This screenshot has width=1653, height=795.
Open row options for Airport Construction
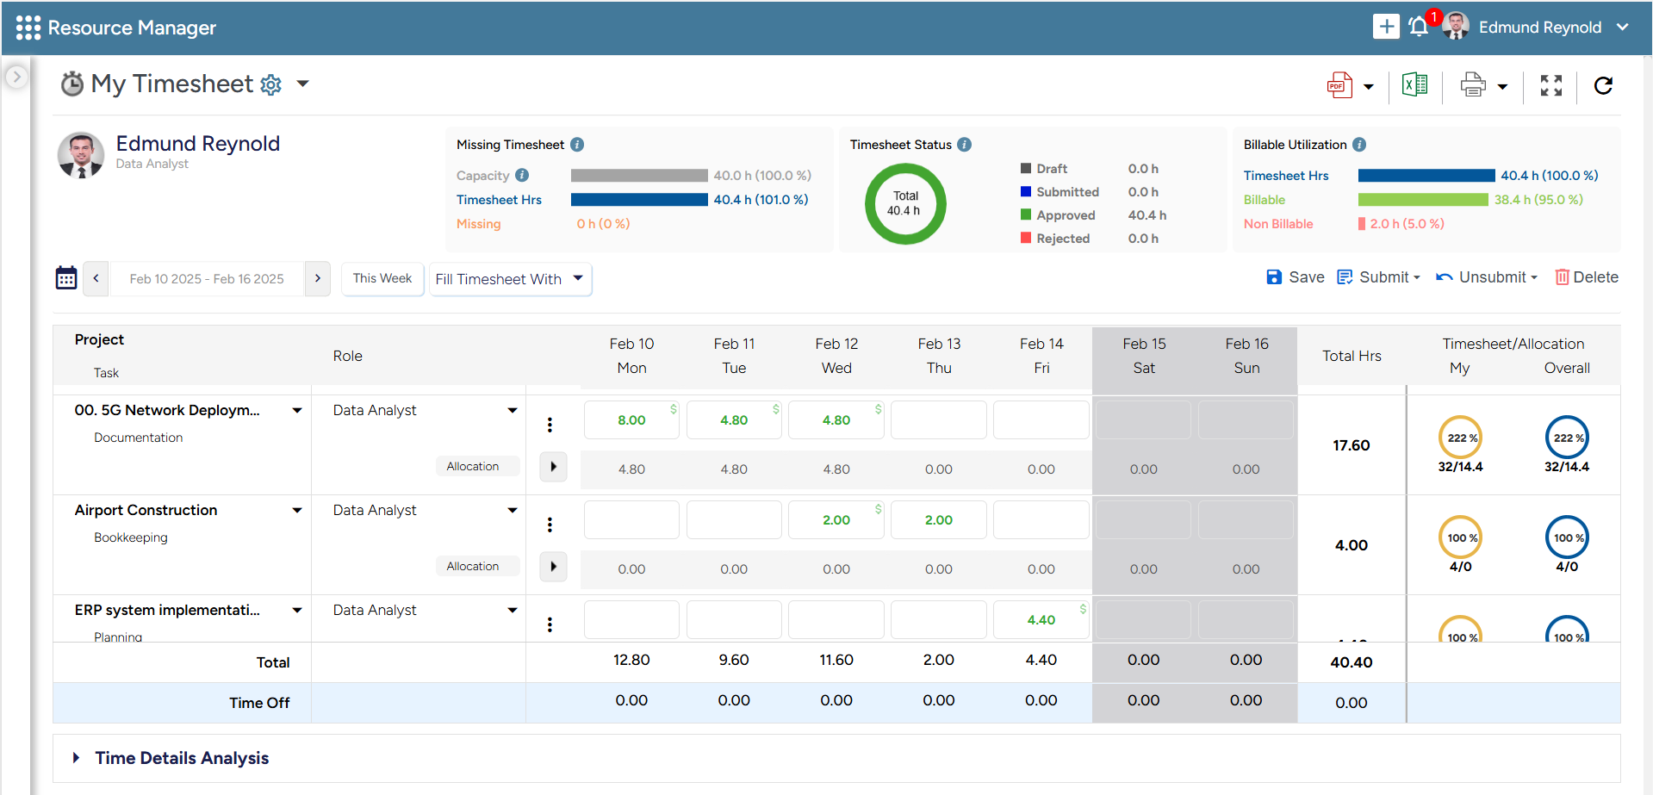click(550, 525)
